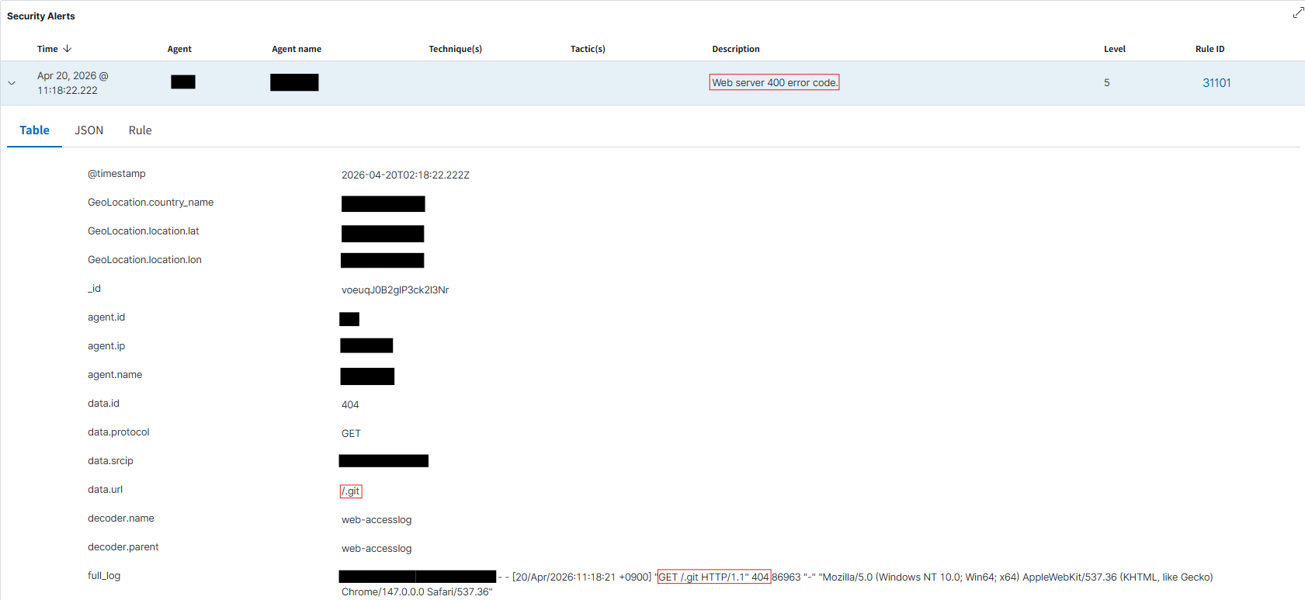Click the sort arrow beside Time
The width and height of the screenshot is (1305, 600).
(68, 48)
